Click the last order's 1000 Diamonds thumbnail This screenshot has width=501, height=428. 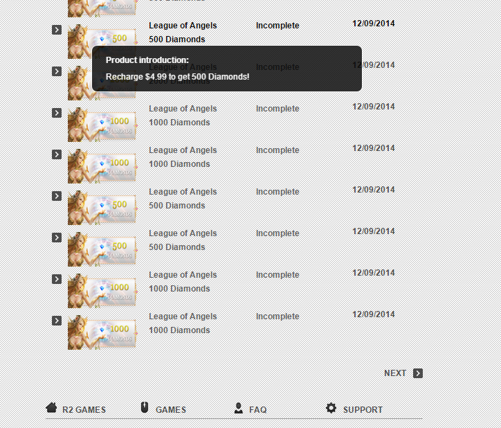coord(102,332)
